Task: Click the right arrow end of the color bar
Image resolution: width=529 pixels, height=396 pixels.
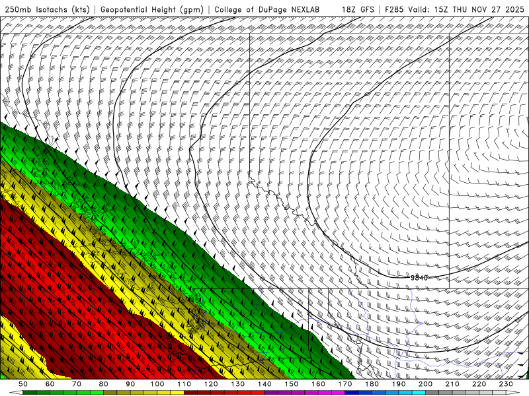Action: pos(513,392)
